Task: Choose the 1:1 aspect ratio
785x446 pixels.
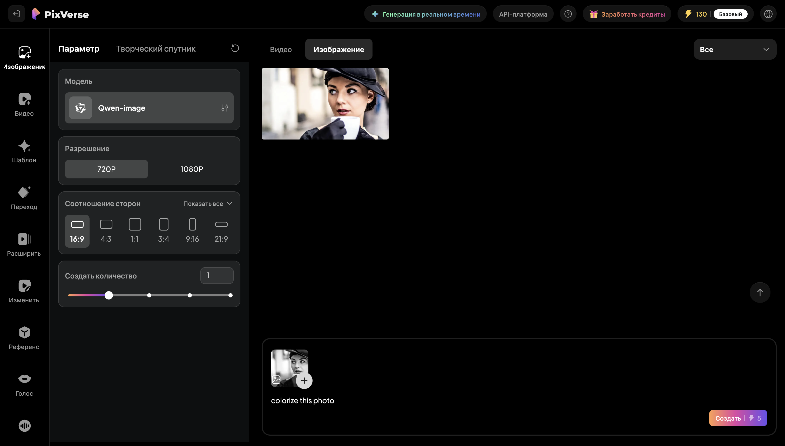Action: 135,231
